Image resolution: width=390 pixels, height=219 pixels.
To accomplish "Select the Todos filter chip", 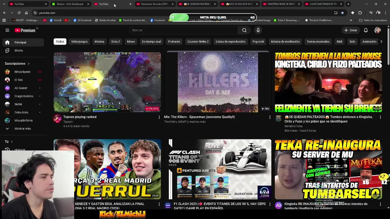I will click(60, 42).
